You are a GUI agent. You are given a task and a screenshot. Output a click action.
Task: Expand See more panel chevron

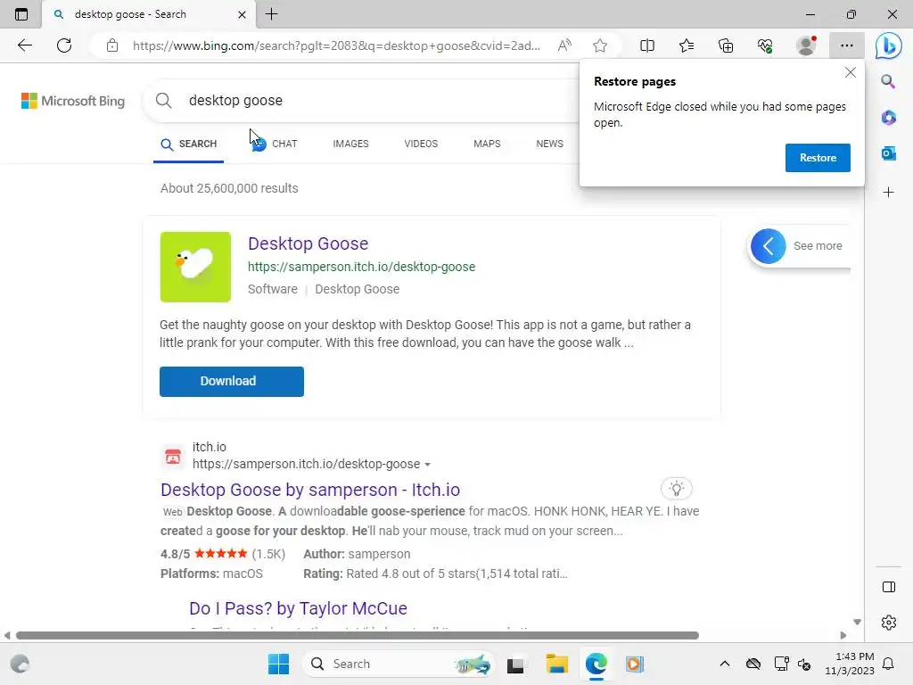768,246
